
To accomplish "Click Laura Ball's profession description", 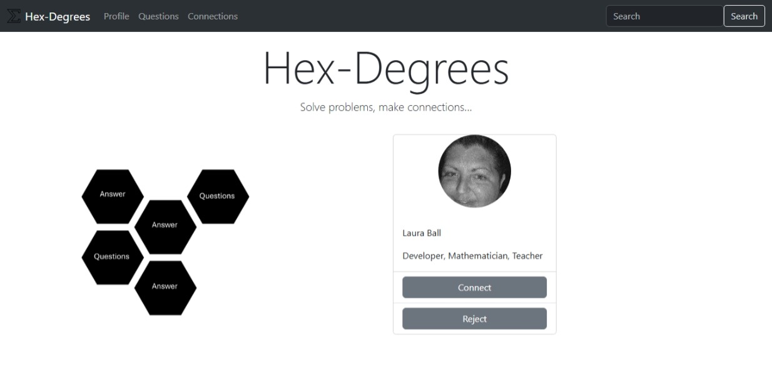I will click(x=472, y=255).
